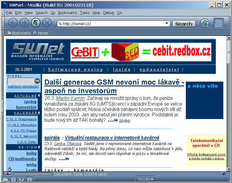This screenshot has width=232, height=183.
Task: Open the Help menu
Action: (x=96, y=13)
